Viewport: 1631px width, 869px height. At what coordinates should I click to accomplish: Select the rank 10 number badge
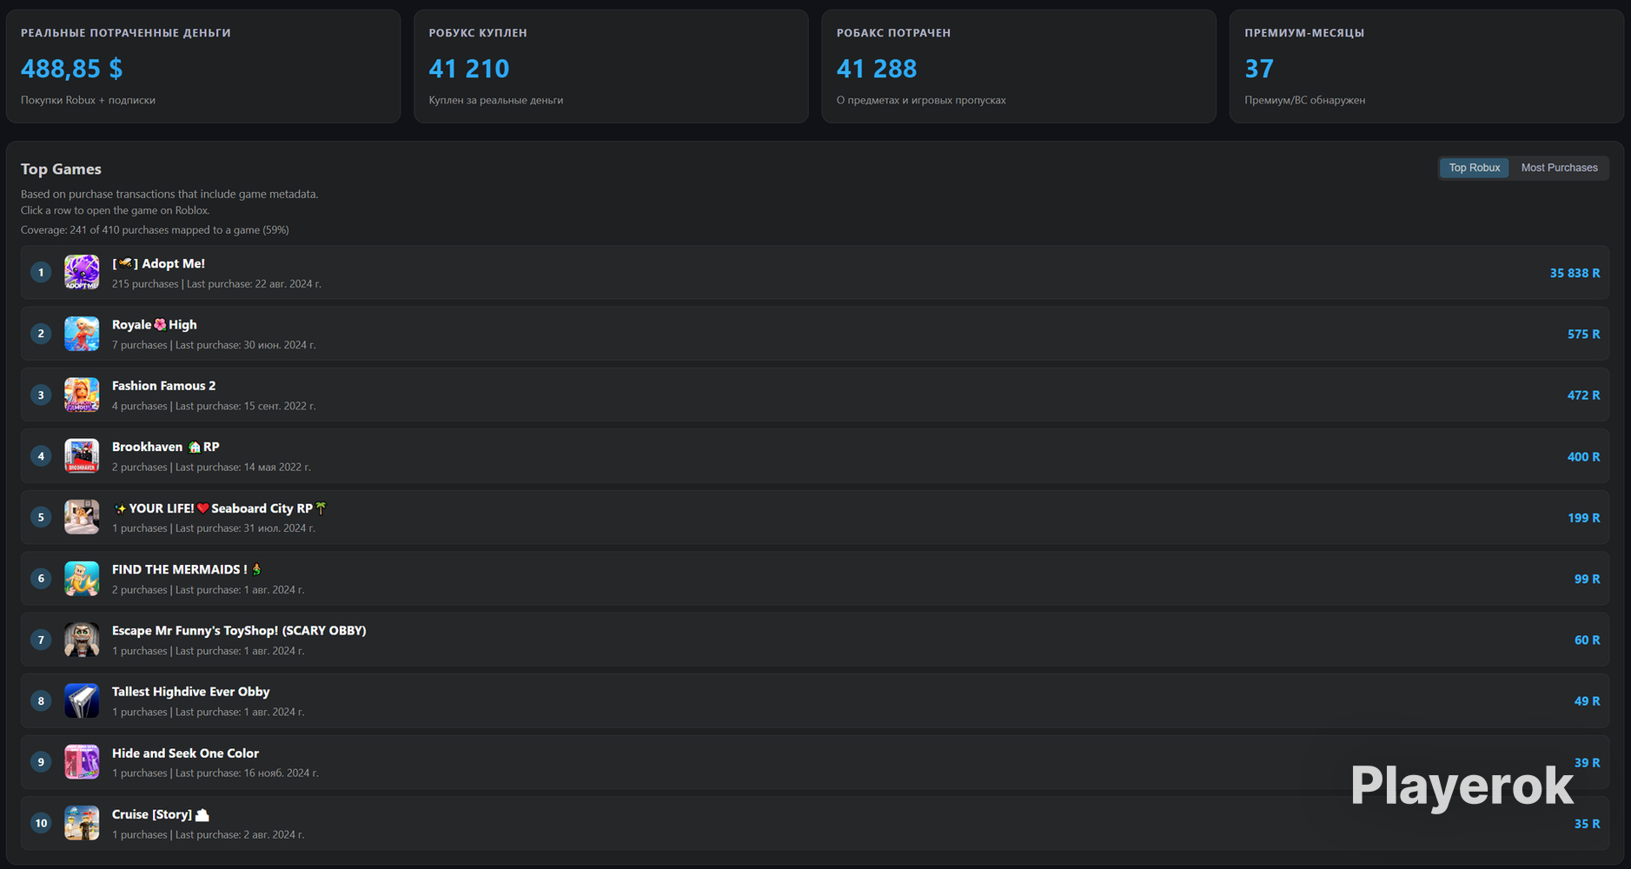click(x=41, y=823)
